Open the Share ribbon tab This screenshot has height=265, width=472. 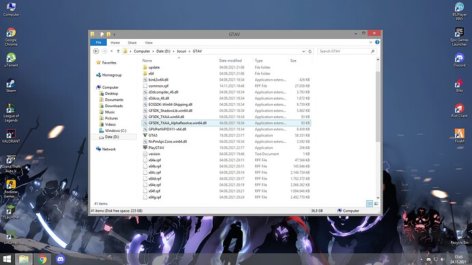[132, 42]
